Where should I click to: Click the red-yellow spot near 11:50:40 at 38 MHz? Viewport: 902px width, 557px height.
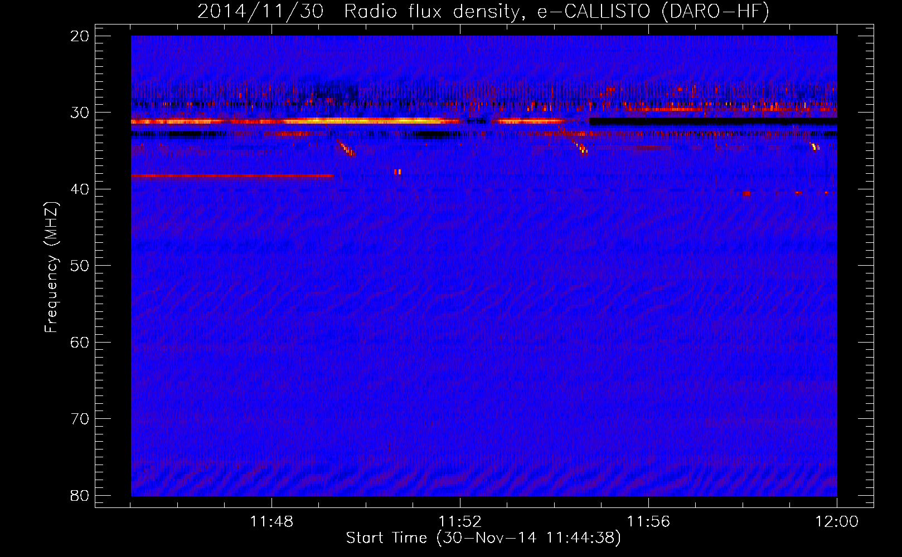click(x=397, y=172)
